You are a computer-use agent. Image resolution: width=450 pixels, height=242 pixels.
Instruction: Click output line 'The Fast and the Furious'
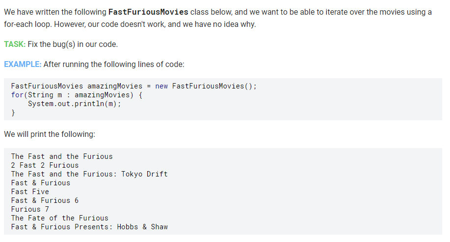[x=62, y=156]
